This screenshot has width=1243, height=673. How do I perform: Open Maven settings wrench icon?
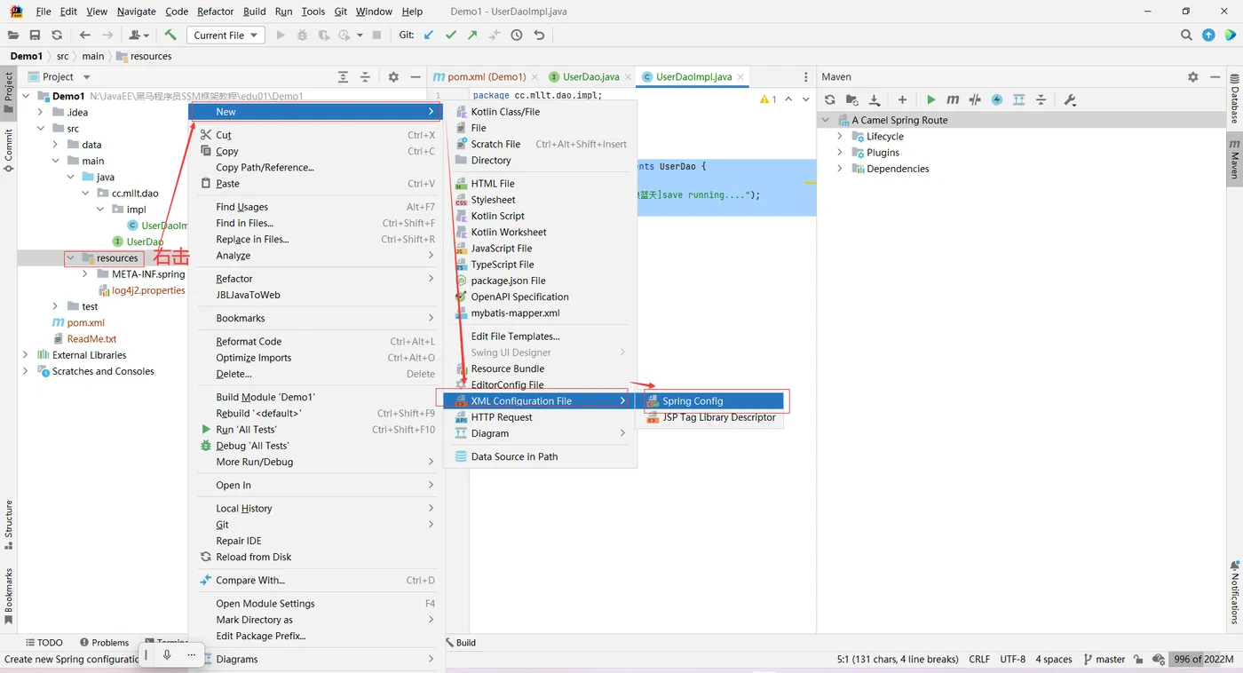pos(1070,99)
